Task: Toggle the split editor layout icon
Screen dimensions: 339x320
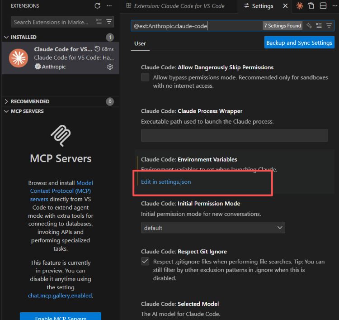Action: [x=323, y=5]
